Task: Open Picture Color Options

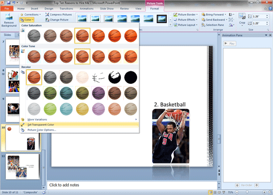Action: coord(79,130)
